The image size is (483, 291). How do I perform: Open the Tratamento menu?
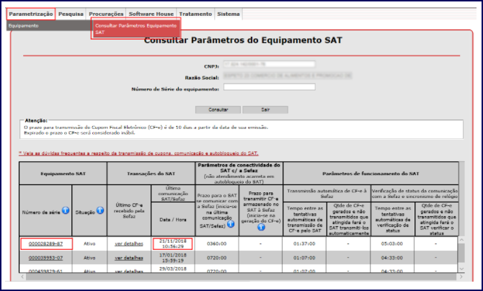pyautogui.click(x=195, y=14)
